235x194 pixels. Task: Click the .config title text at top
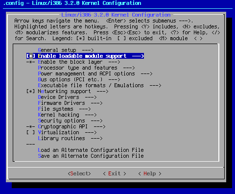(x=72, y=3)
